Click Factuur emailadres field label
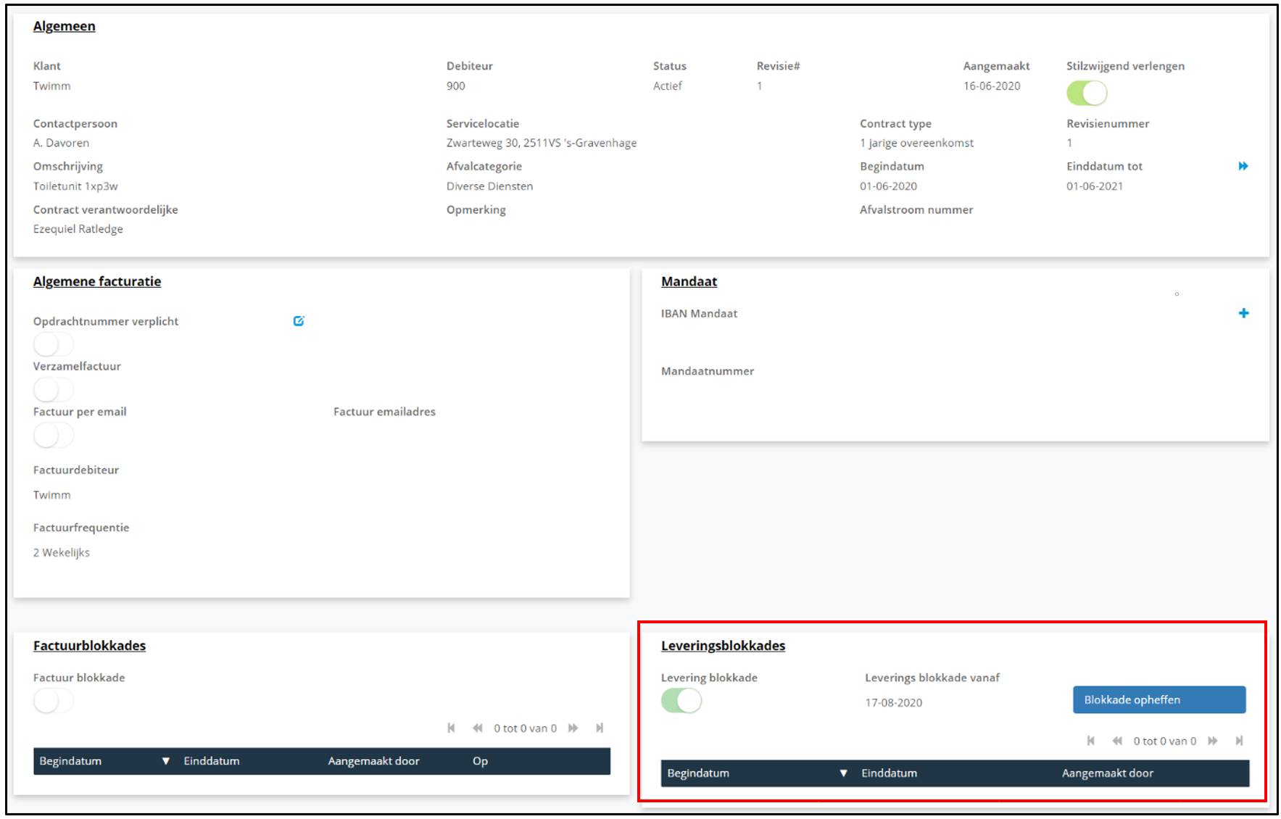 tap(384, 412)
